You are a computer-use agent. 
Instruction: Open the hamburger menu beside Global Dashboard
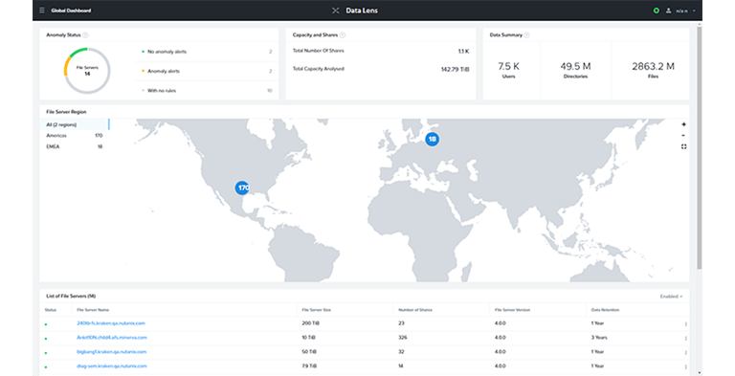42,11
